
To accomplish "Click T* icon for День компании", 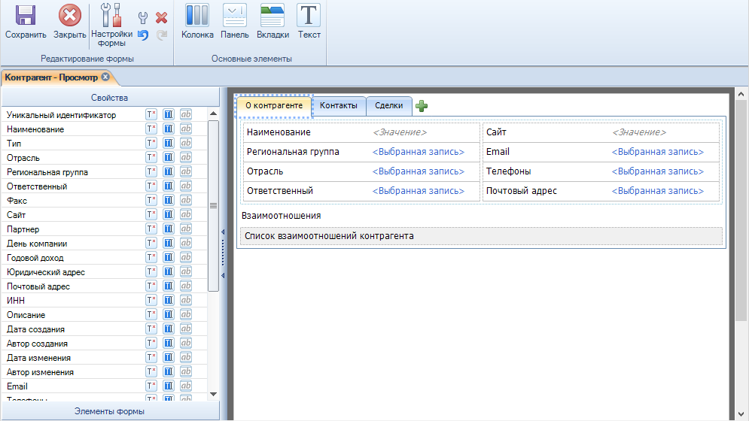I will (151, 244).
